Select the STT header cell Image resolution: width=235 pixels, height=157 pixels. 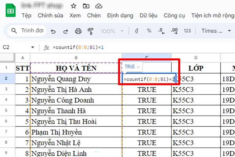click(x=23, y=68)
